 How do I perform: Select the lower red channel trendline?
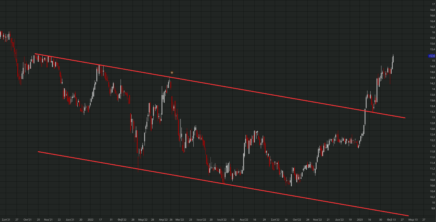[x=223, y=184]
